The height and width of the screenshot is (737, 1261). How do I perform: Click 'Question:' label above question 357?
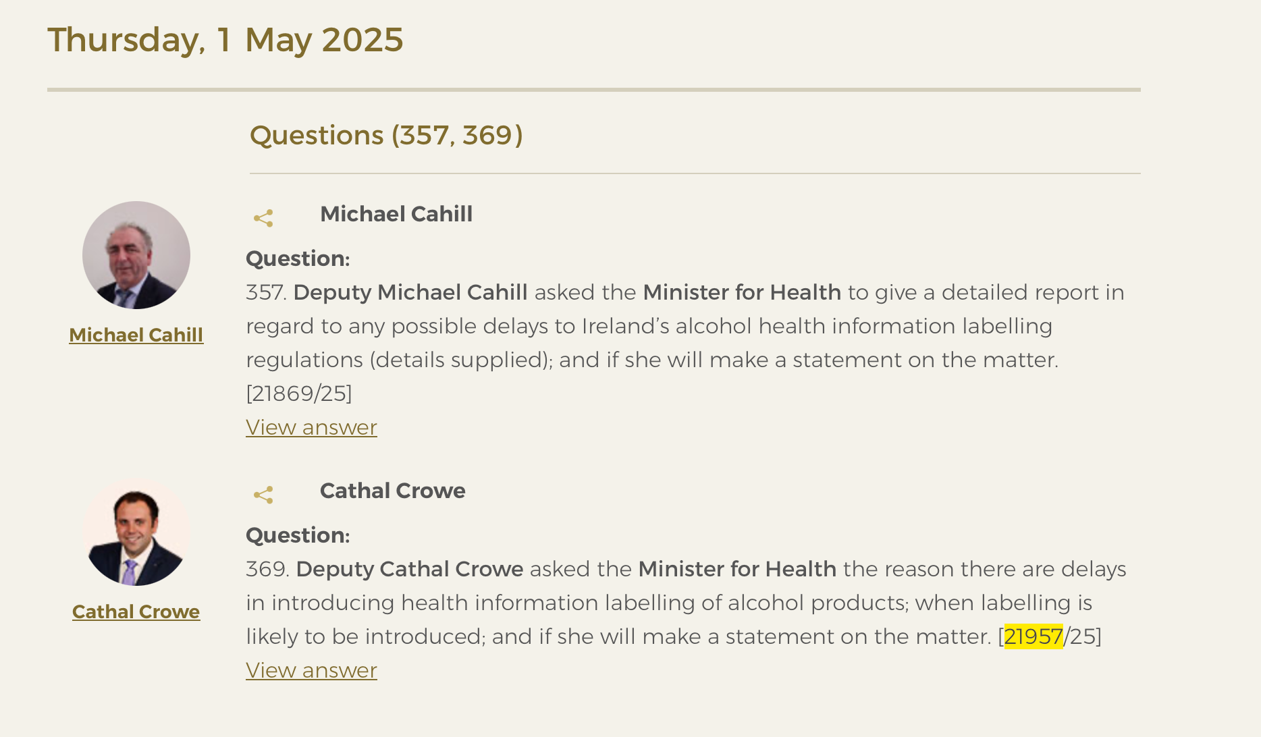coord(298,258)
